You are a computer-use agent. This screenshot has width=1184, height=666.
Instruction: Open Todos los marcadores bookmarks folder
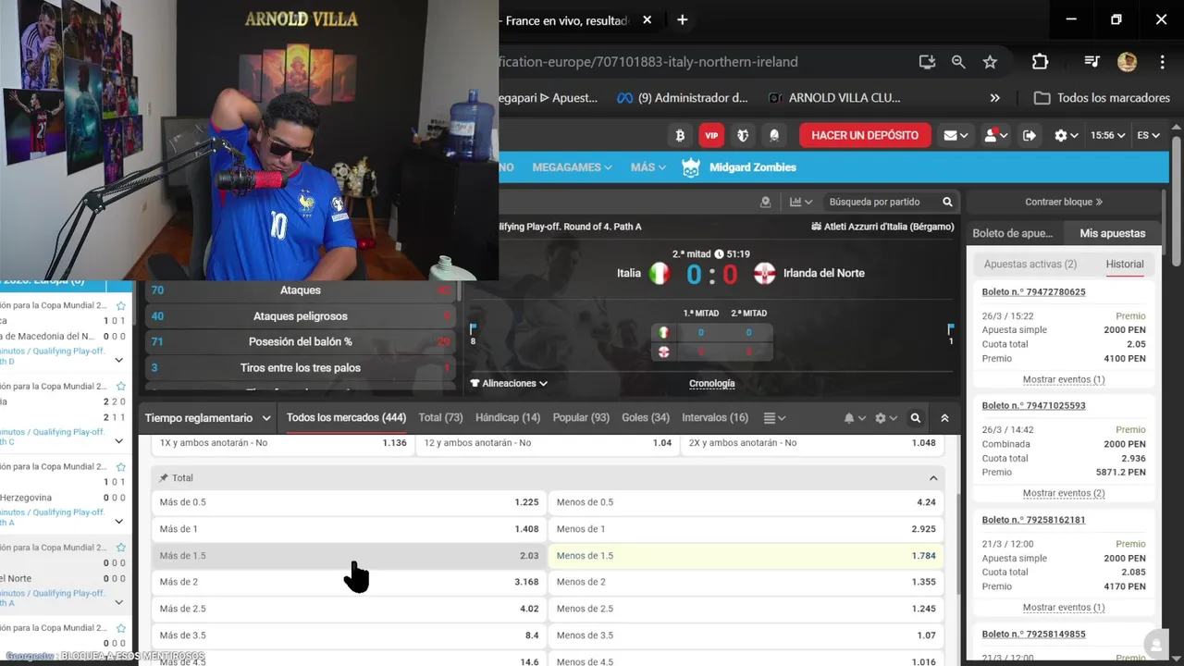[x=1102, y=98]
